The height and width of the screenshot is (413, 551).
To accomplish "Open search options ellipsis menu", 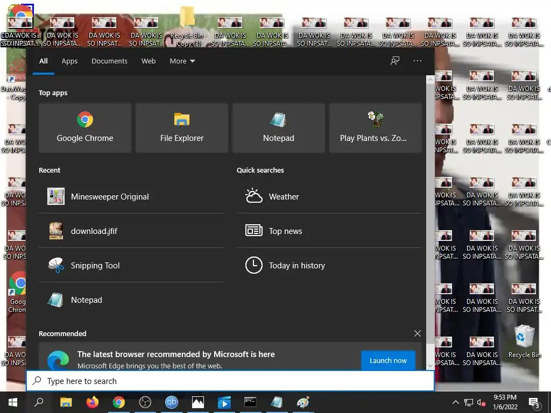I will click(418, 61).
